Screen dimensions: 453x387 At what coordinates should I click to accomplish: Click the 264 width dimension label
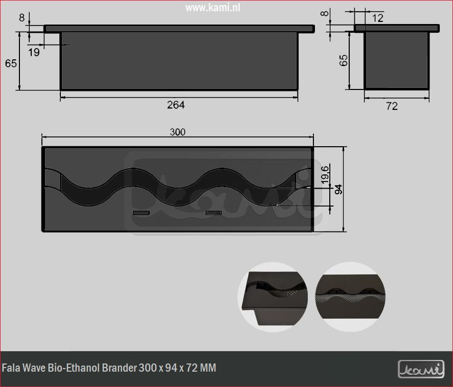coord(175,105)
